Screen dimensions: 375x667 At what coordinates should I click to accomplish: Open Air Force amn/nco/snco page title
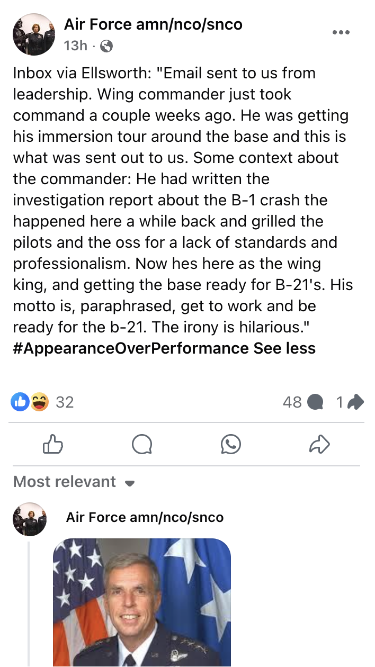pos(153,24)
